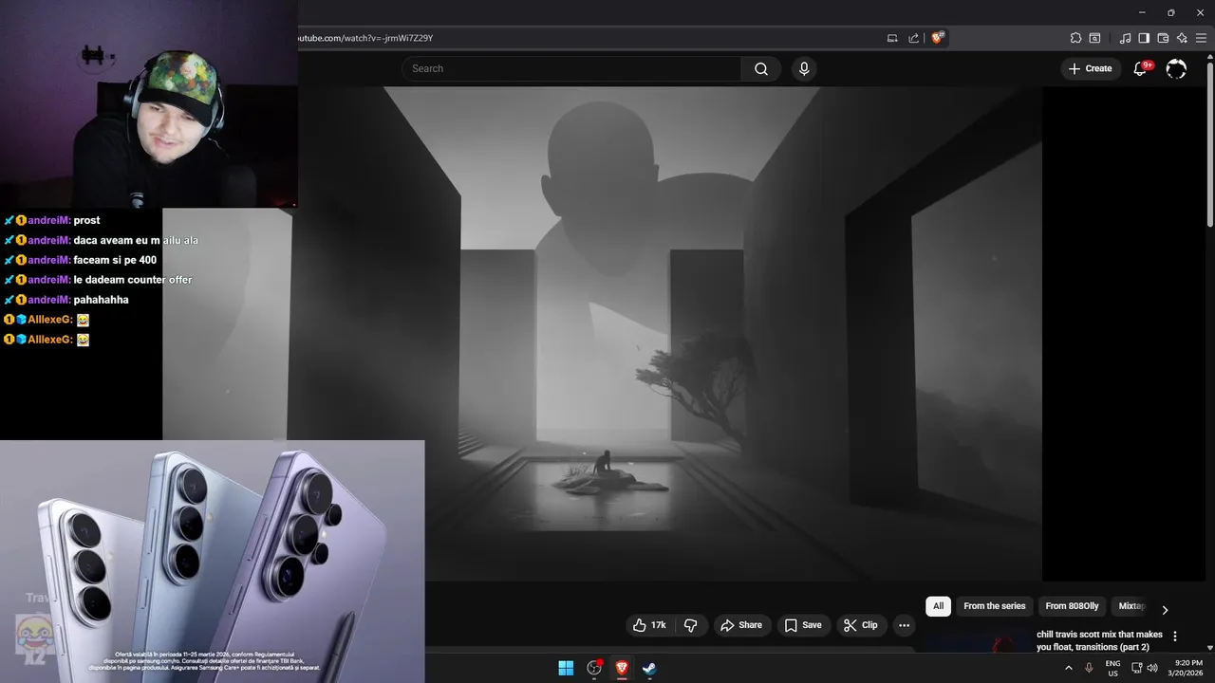Click chat message 'daca aveam eu m ailu ala'

point(136,240)
